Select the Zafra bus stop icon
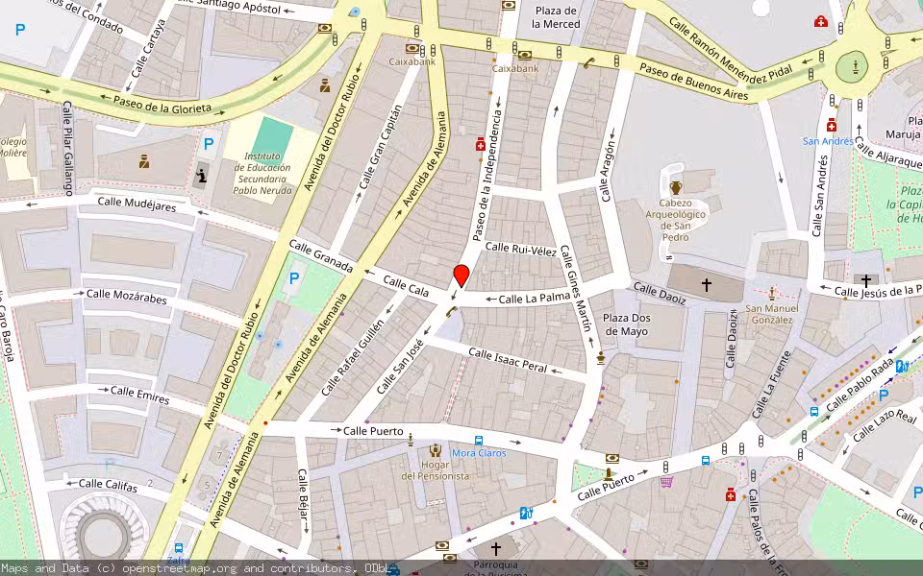923x576 pixels. click(179, 548)
